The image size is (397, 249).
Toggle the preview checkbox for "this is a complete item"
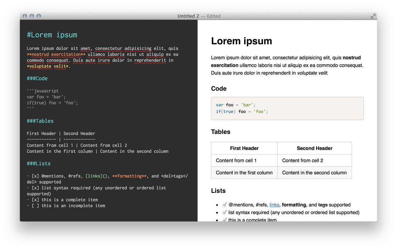pyautogui.click(x=225, y=220)
